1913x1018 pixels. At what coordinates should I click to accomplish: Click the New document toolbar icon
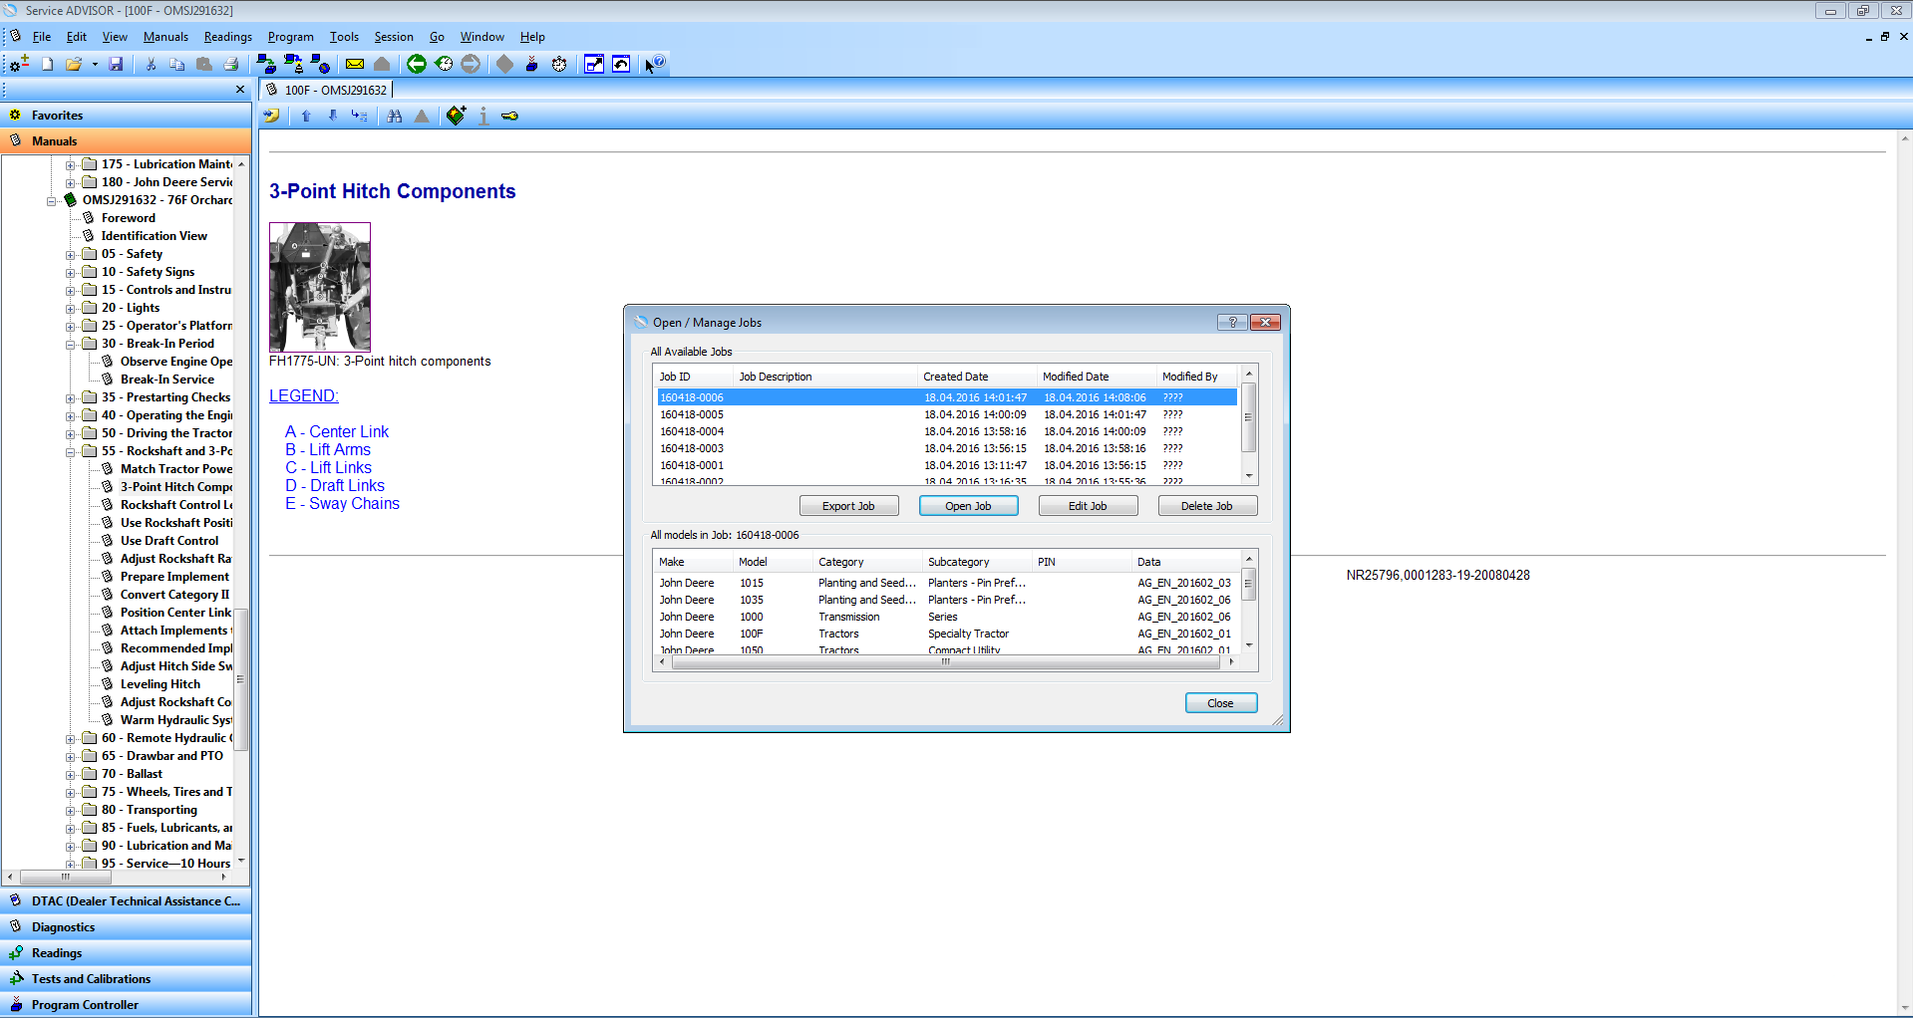pyautogui.click(x=47, y=64)
